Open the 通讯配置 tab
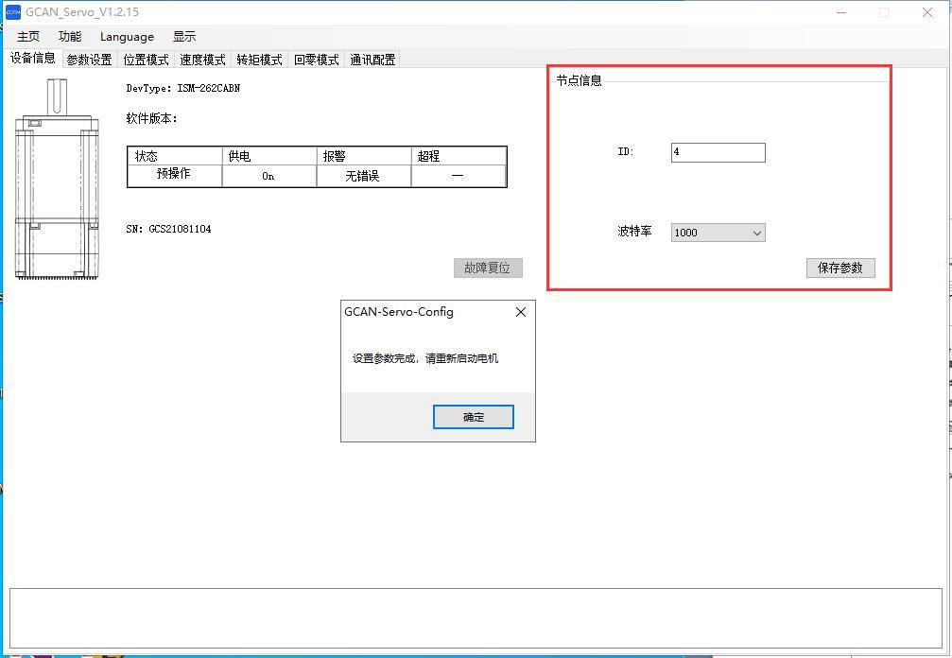 click(372, 60)
